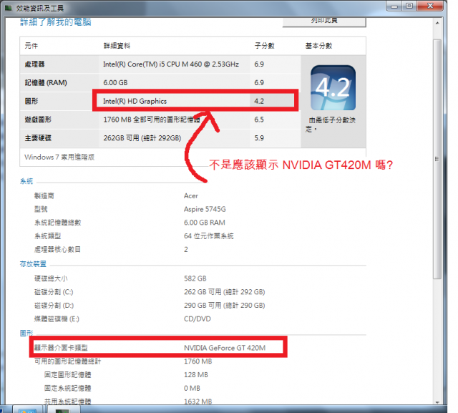Viewport: 458px width, 413px height.
Task: Click the 1632 MB shared system memory value
Action: coord(198,402)
